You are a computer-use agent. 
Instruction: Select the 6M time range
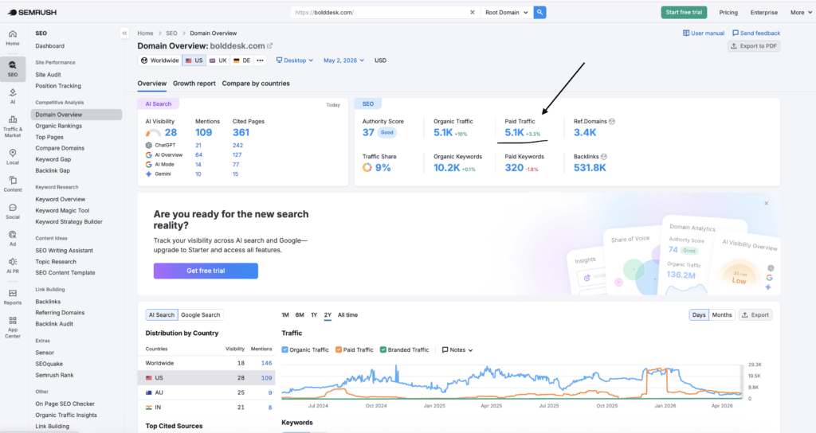tap(300, 315)
